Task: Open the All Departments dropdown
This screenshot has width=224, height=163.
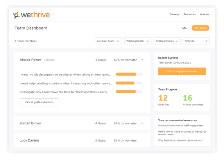Action: point(167,41)
